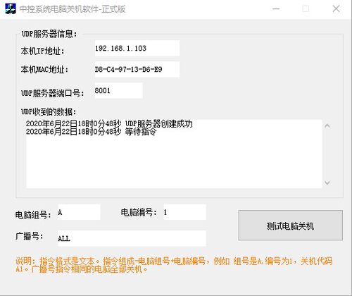Click the orange instruction text 说明
The image size is (352, 296).
174,265
